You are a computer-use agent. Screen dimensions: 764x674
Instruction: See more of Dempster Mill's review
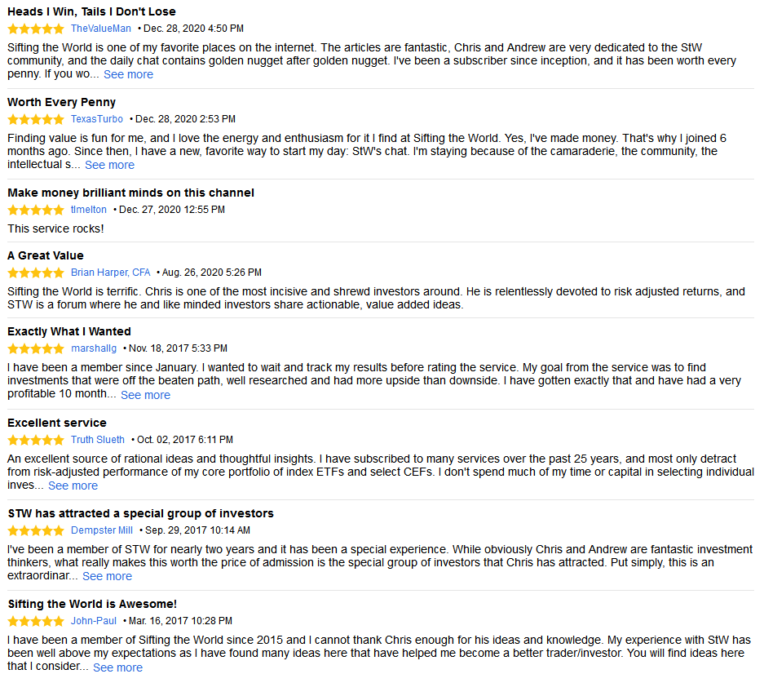point(107,576)
